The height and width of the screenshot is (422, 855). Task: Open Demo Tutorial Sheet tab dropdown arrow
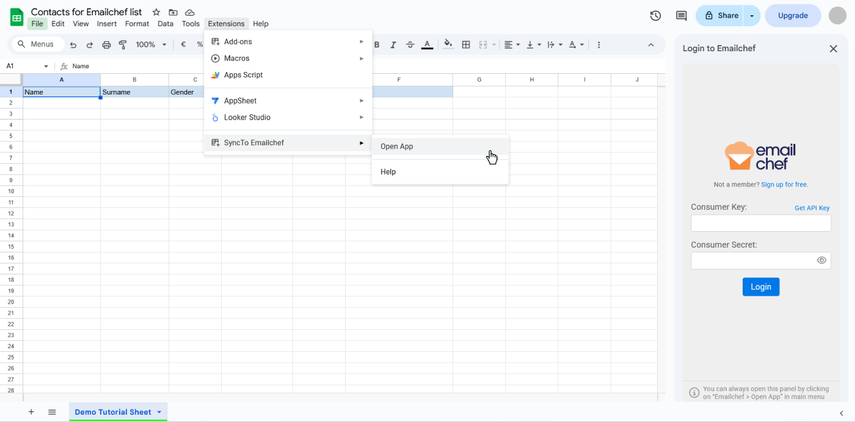click(159, 412)
